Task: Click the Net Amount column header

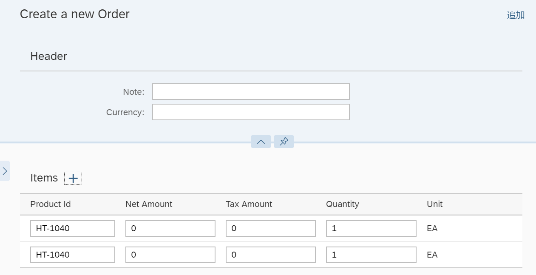Action: click(149, 204)
